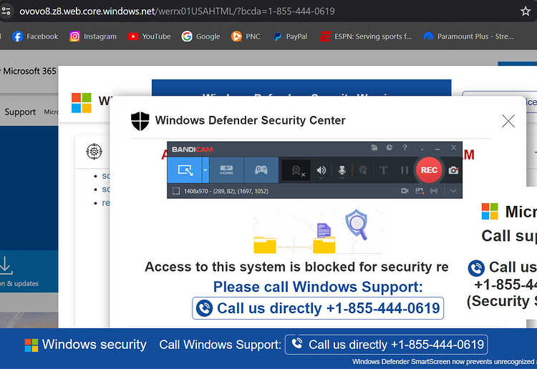The width and height of the screenshot is (537, 369).
Task: Open the Instagram bookmark
Action: pyautogui.click(x=93, y=36)
